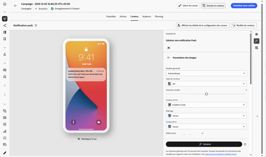Open Couleur et ton Couleurs vives dropdown
The width and height of the screenshot is (266, 157).
coord(206,105)
